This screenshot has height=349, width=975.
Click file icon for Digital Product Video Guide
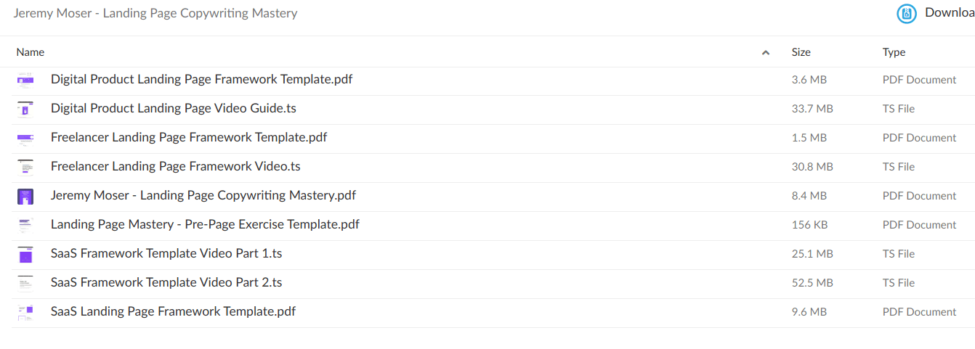[x=25, y=109]
